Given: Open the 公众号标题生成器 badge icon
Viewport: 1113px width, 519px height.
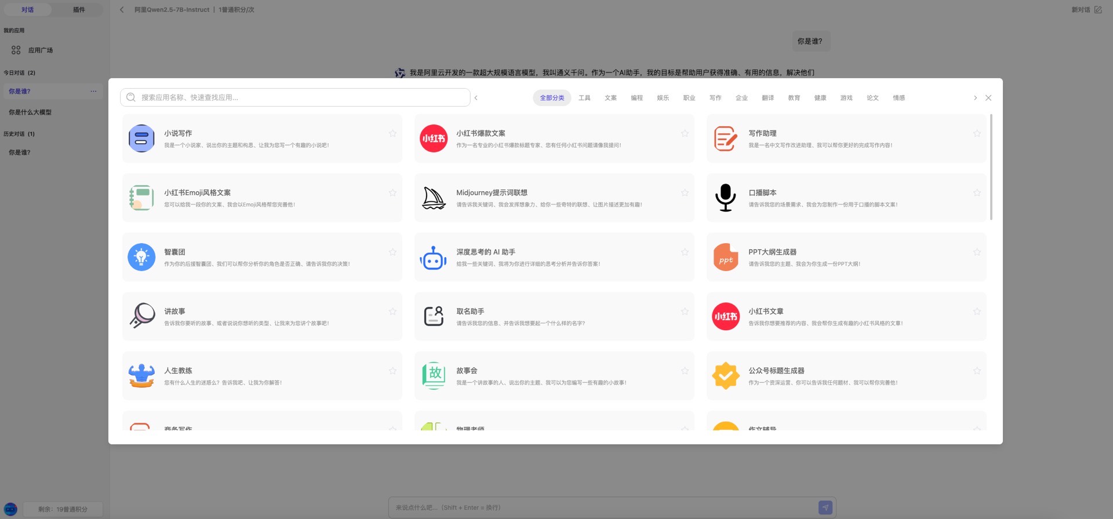Looking at the screenshot, I should click(x=726, y=376).
